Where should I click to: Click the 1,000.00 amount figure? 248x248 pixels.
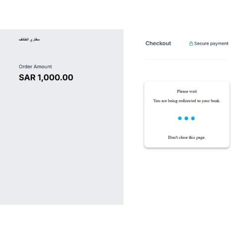click(56, 78)
